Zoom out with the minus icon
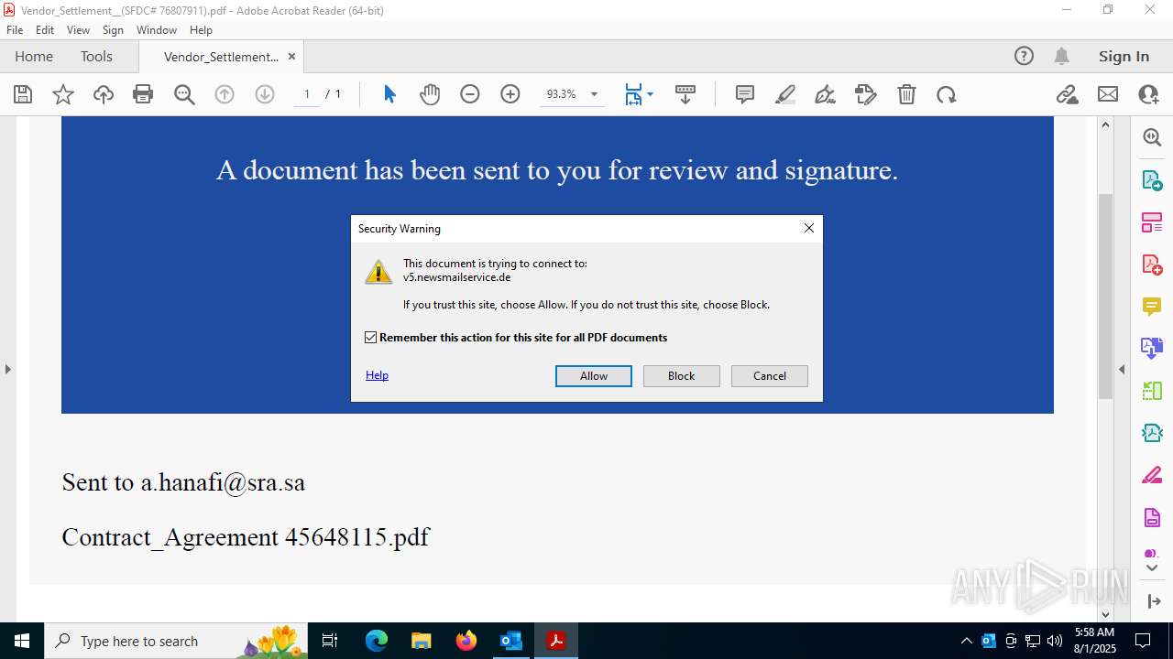This screenshot has width=1173, height=659. click(470, 94)
